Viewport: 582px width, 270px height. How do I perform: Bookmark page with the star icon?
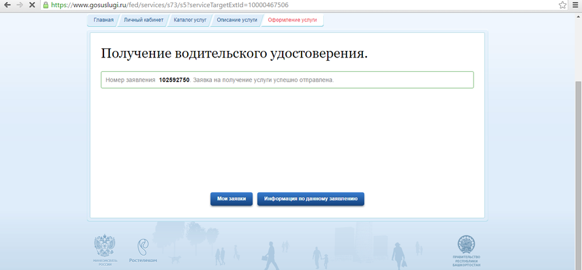[562, 5]
